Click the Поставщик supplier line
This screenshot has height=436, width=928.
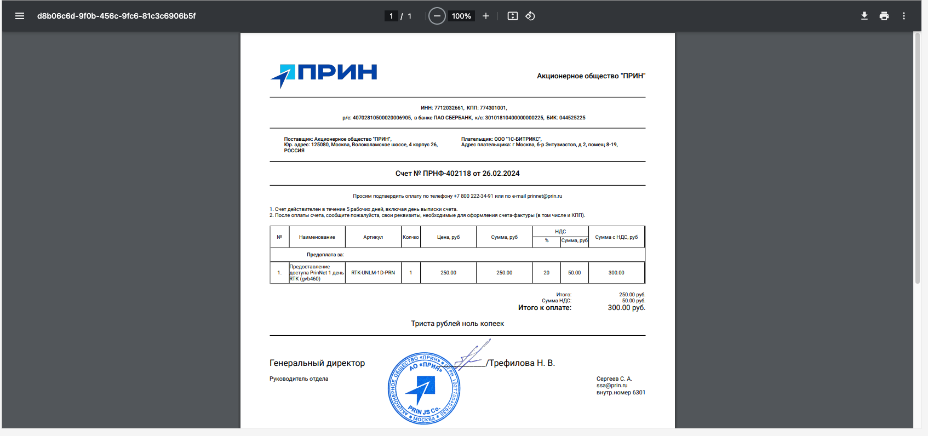pyautogui.click(x=337, y=139)
